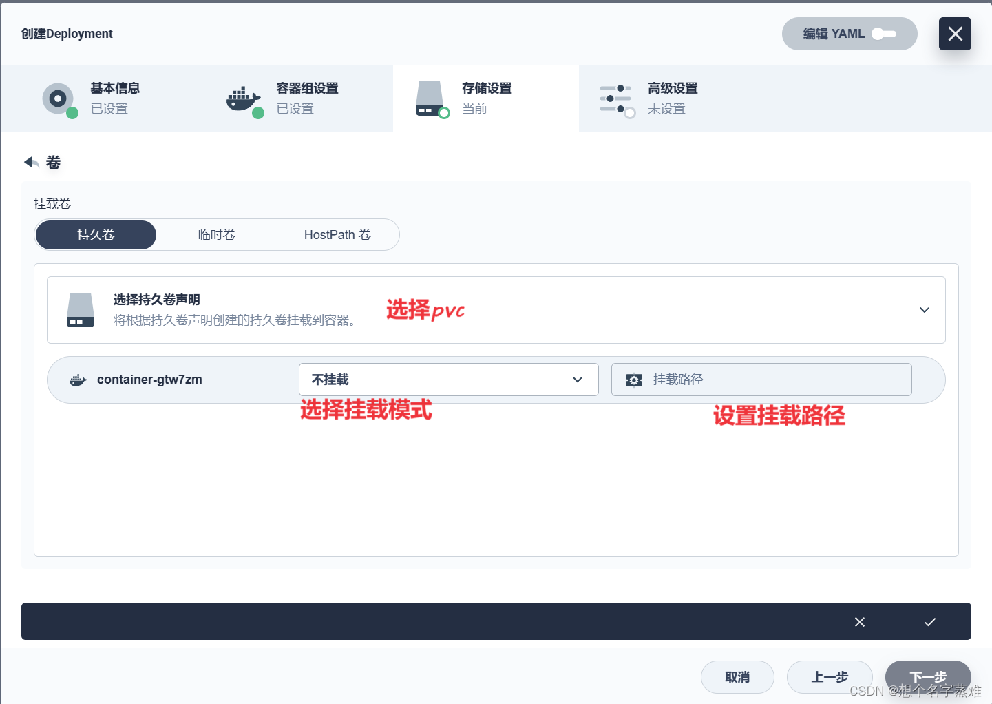Switch to the 临时卷 option

(x=217, y=235)
